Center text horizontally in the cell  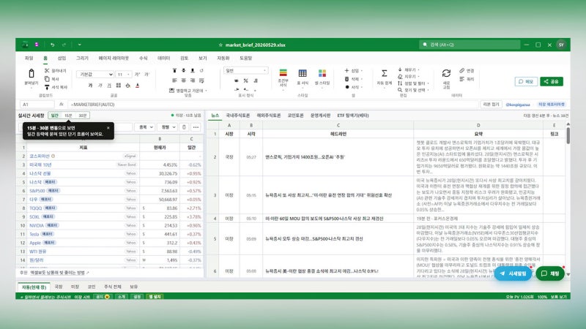coord(184,80)
